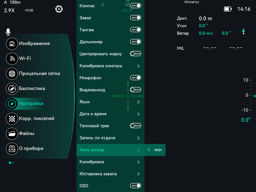Open the Юстировка завала row
Image resolution: width=256 pixels, height=192 pixels.
pos(110,174)
